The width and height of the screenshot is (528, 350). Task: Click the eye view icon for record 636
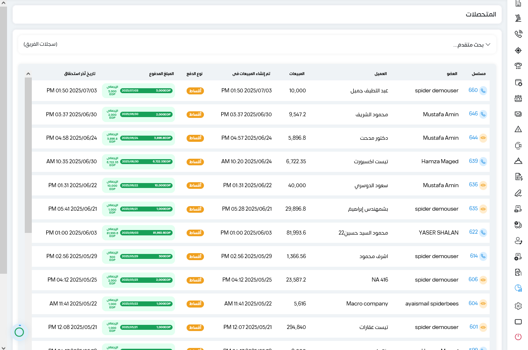click(x=483, y=185)
